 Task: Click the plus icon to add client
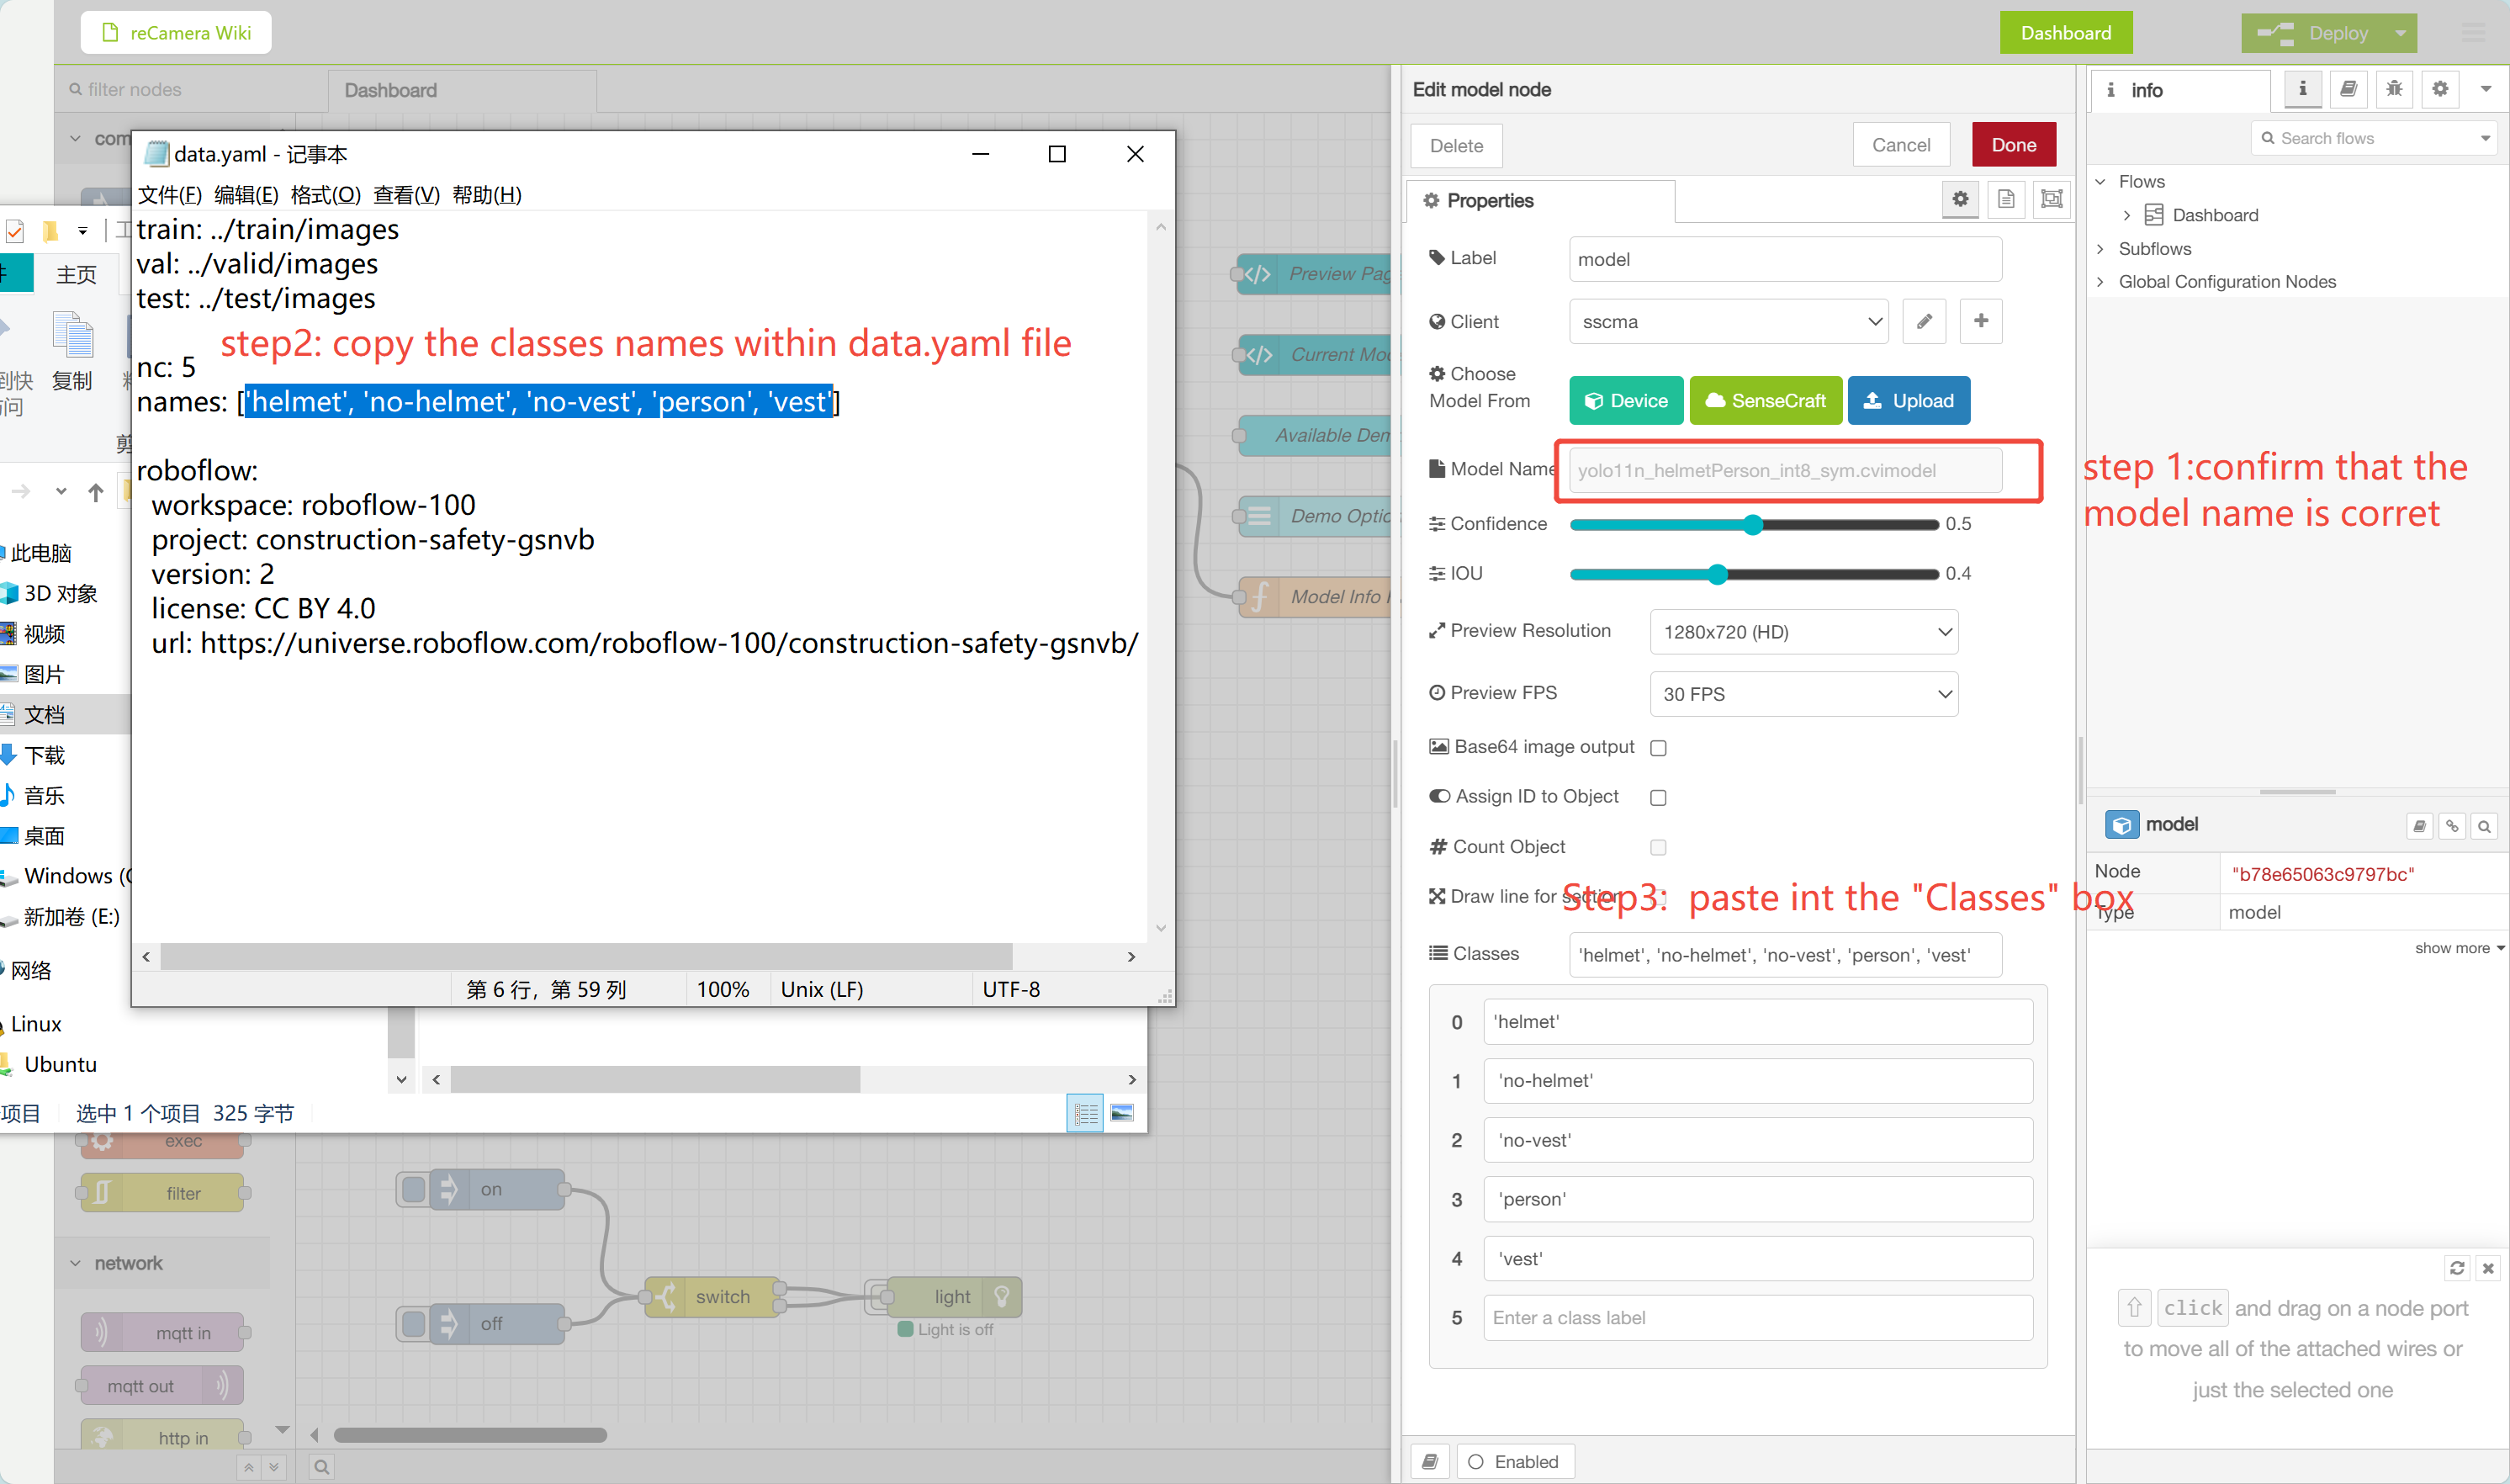pos(1980,322)
